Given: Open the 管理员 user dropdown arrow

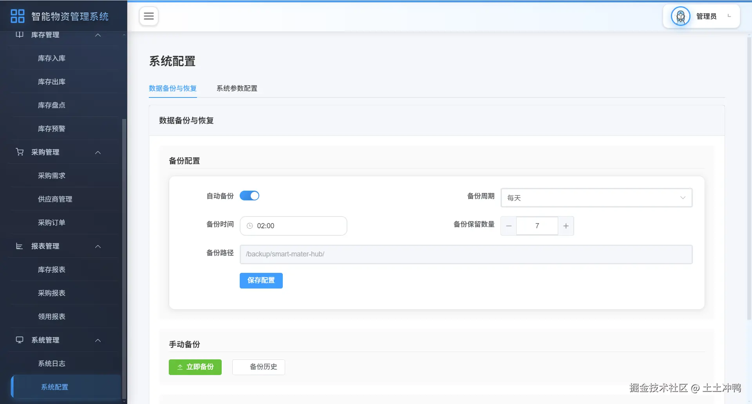Looking at the screenshot, I should click(x=729, y=16).
